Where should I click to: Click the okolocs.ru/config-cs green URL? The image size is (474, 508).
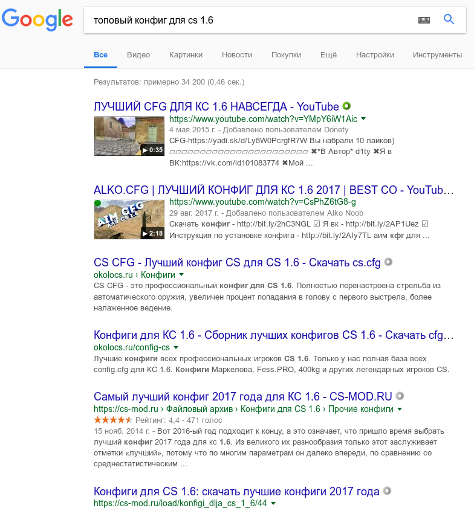point(132,347)
